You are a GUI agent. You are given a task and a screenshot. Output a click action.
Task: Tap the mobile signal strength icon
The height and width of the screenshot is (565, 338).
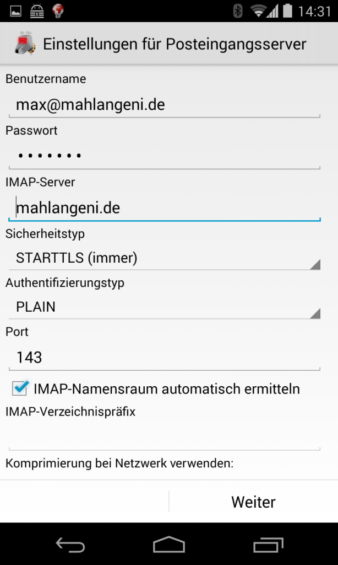point(272,11)
